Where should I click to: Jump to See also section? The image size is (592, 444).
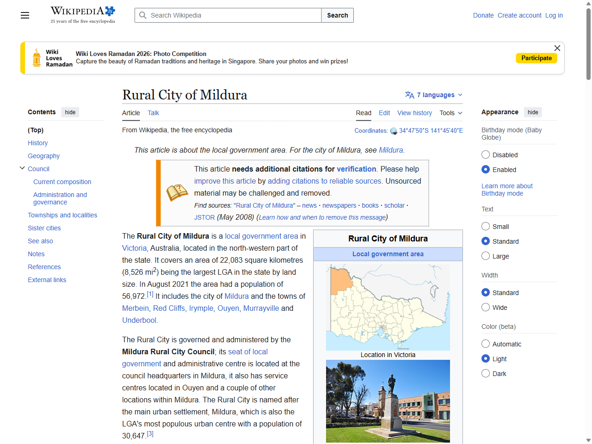point(40,241)
